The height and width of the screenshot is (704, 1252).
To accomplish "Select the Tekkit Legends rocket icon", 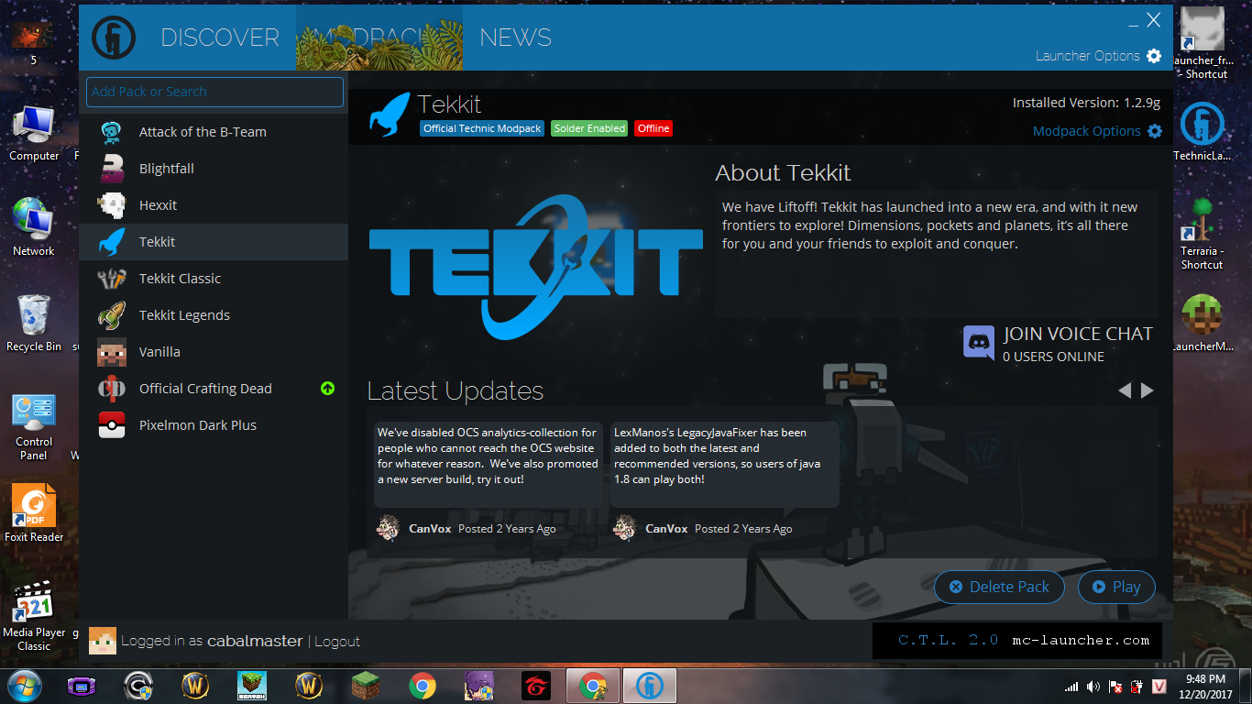I will coord(111,314).
